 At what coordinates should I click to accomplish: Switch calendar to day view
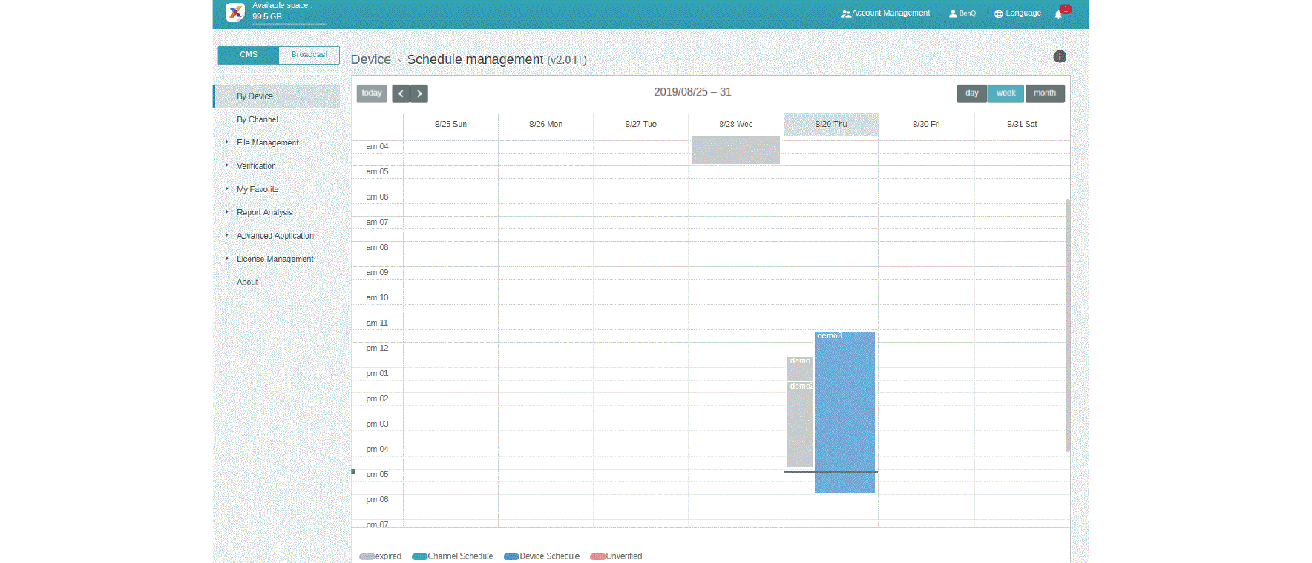coord(971,93)
